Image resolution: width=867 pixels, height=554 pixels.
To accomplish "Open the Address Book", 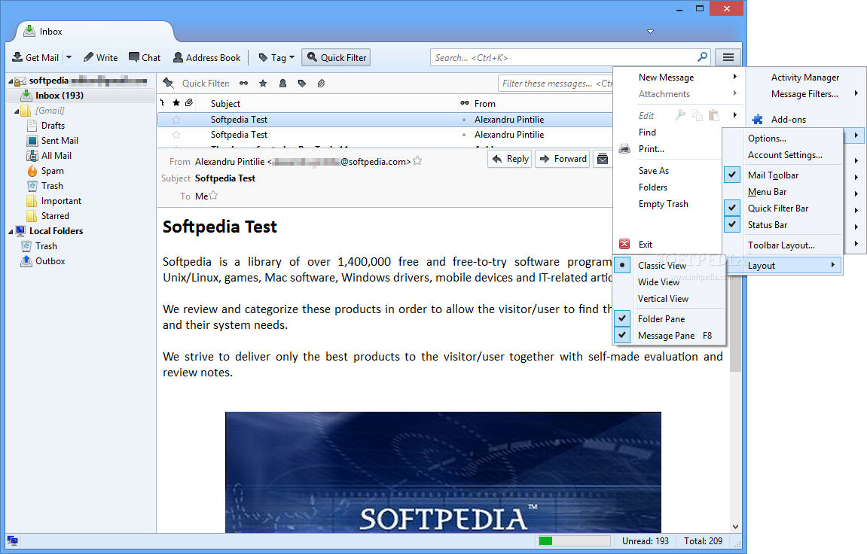I will pos(206,57).
